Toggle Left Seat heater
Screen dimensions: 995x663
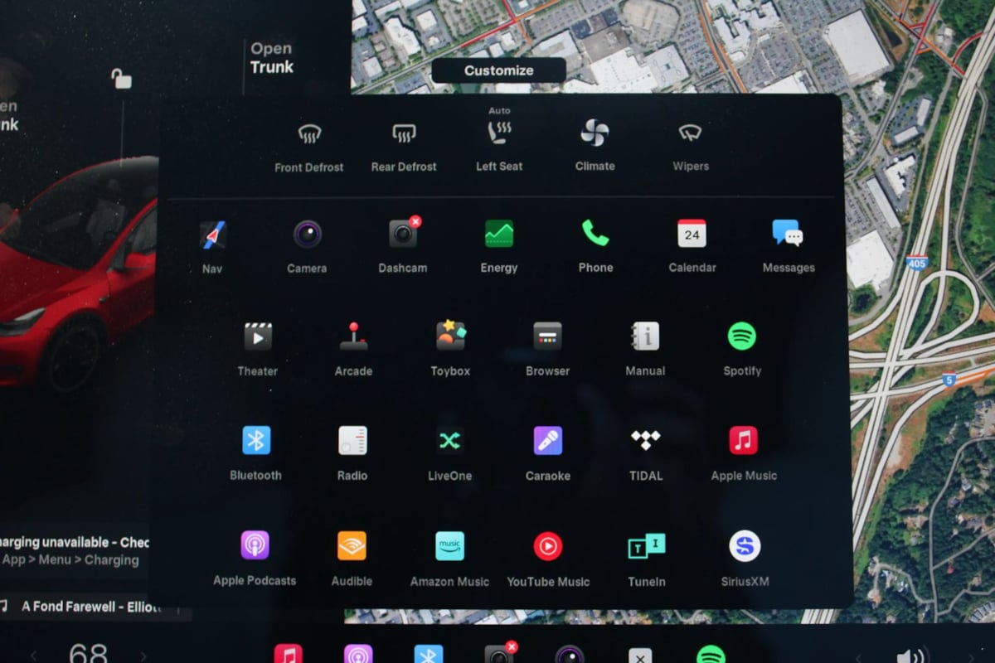tap(499, 133)
